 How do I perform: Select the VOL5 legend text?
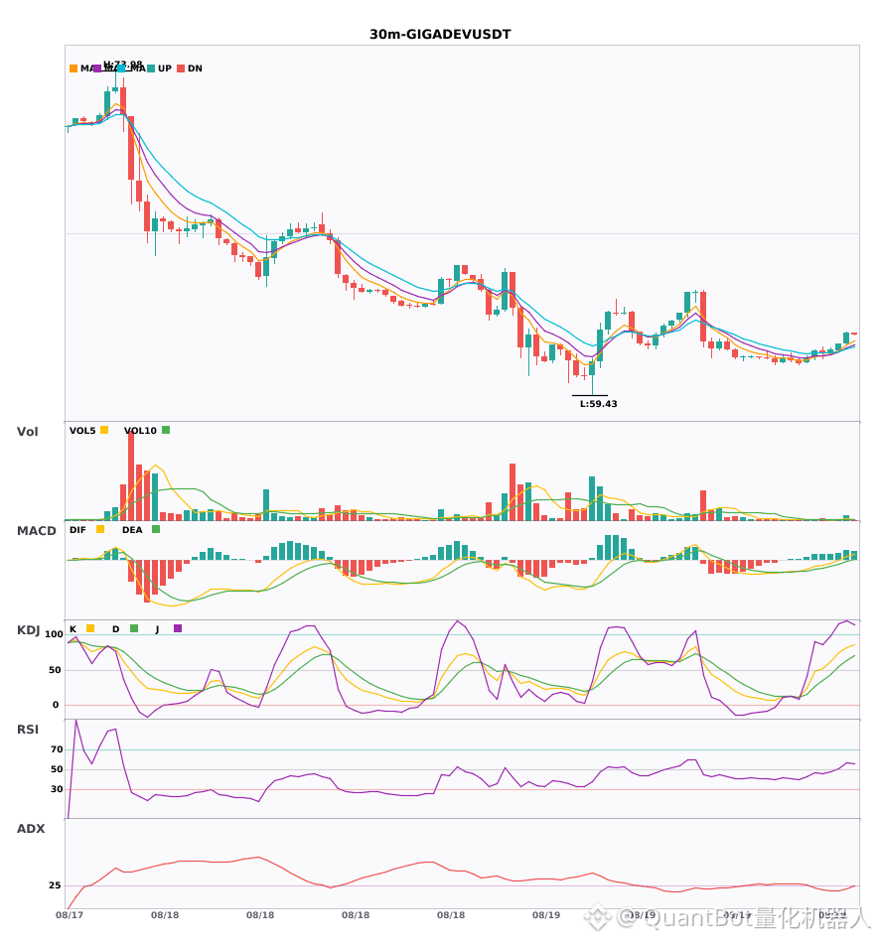82,431
